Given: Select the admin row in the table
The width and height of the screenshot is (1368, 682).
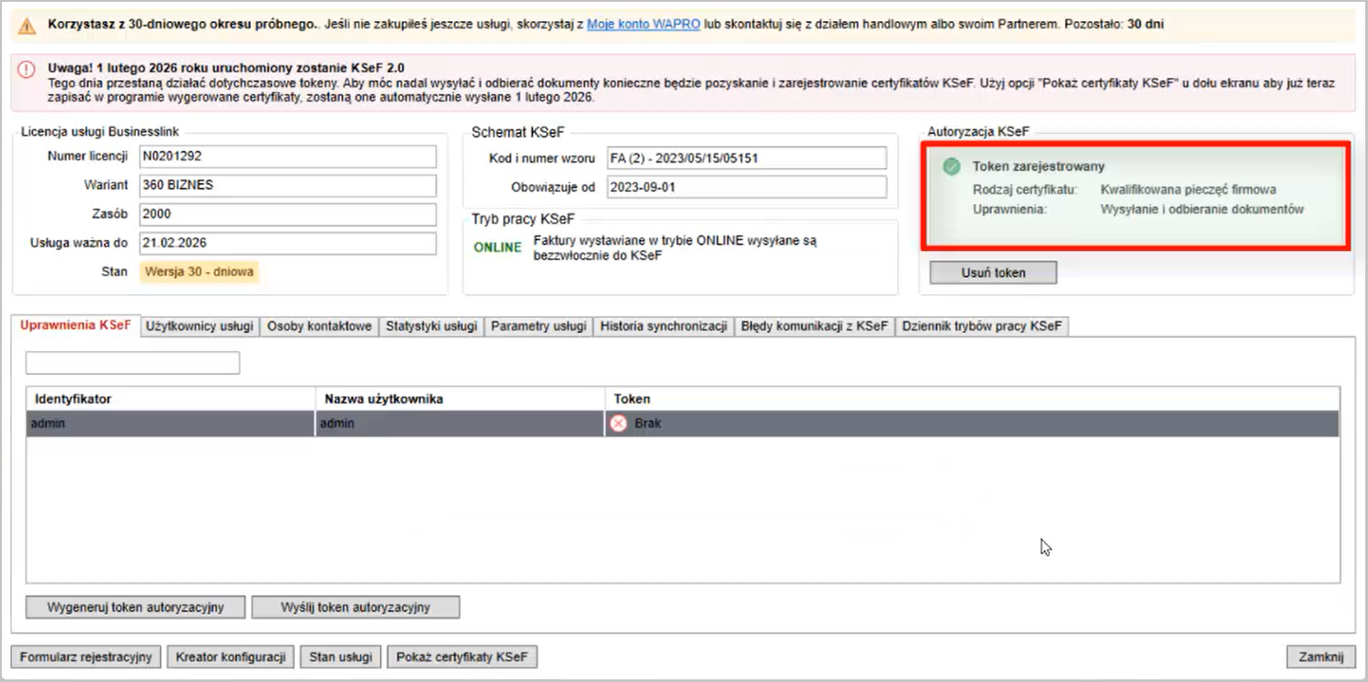Looking at the screenshot, I should point(170,424).
